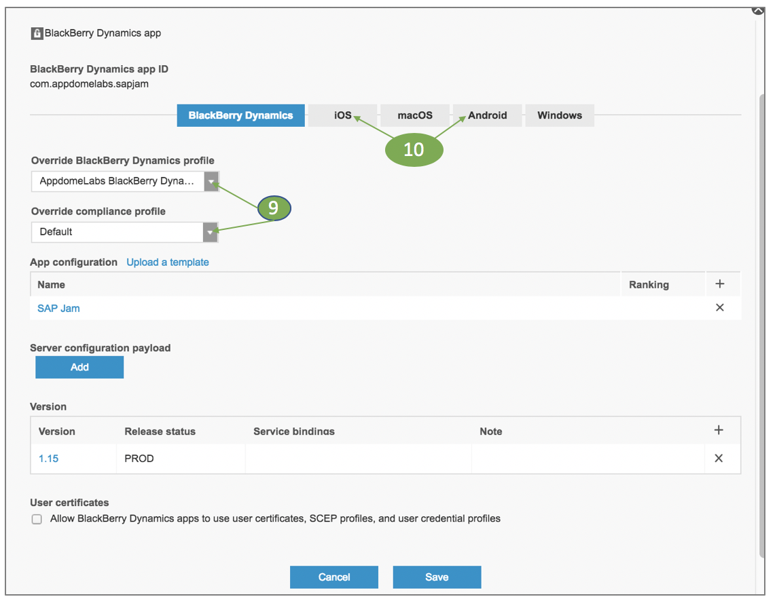Cancel the dialog changes
Screen dimensions: 777x601
[x=334, y=577]
